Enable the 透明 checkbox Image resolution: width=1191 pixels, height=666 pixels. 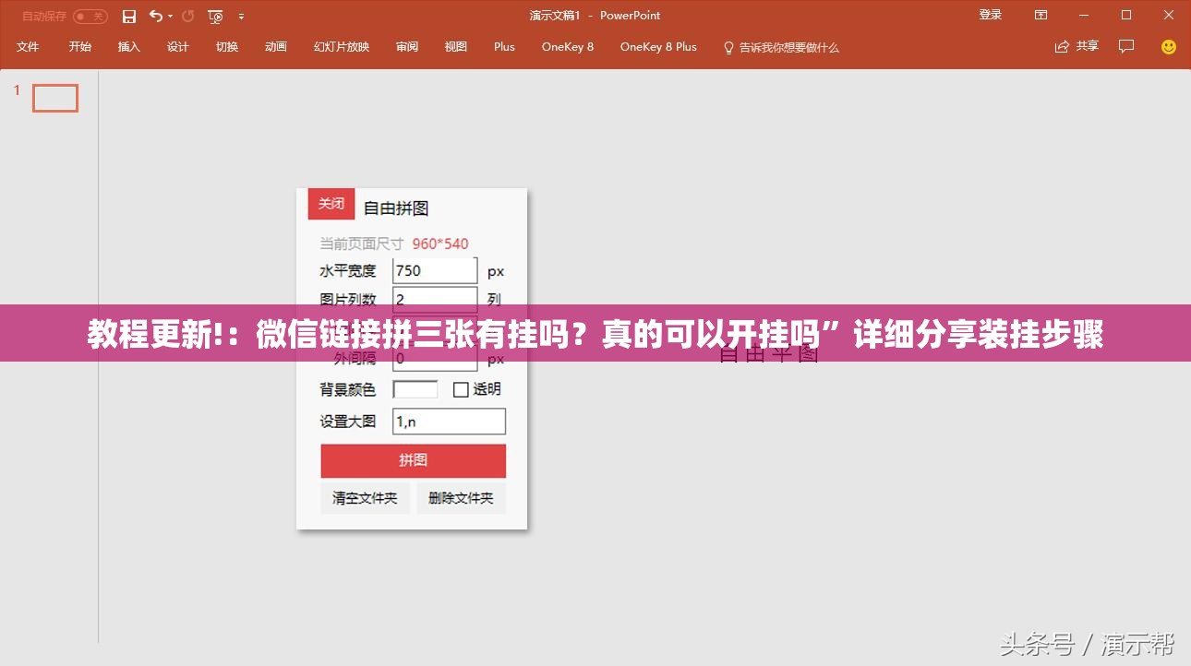(461, 390)
